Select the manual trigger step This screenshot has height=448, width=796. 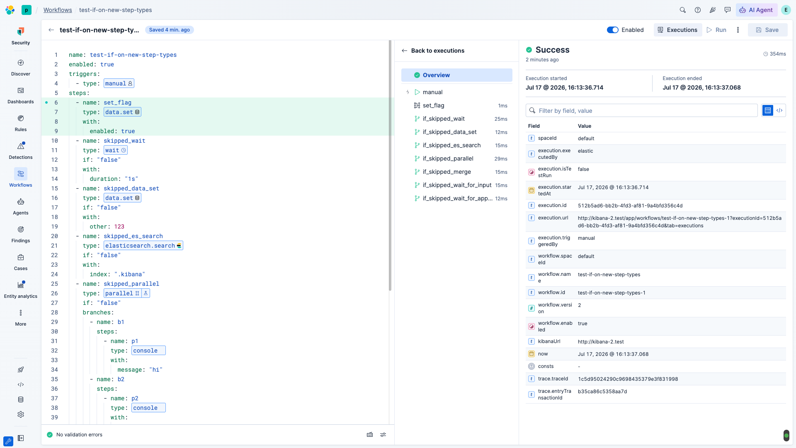456,92
